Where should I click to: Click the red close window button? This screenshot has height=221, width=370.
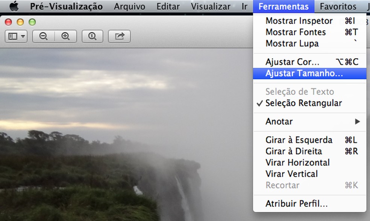8,22
